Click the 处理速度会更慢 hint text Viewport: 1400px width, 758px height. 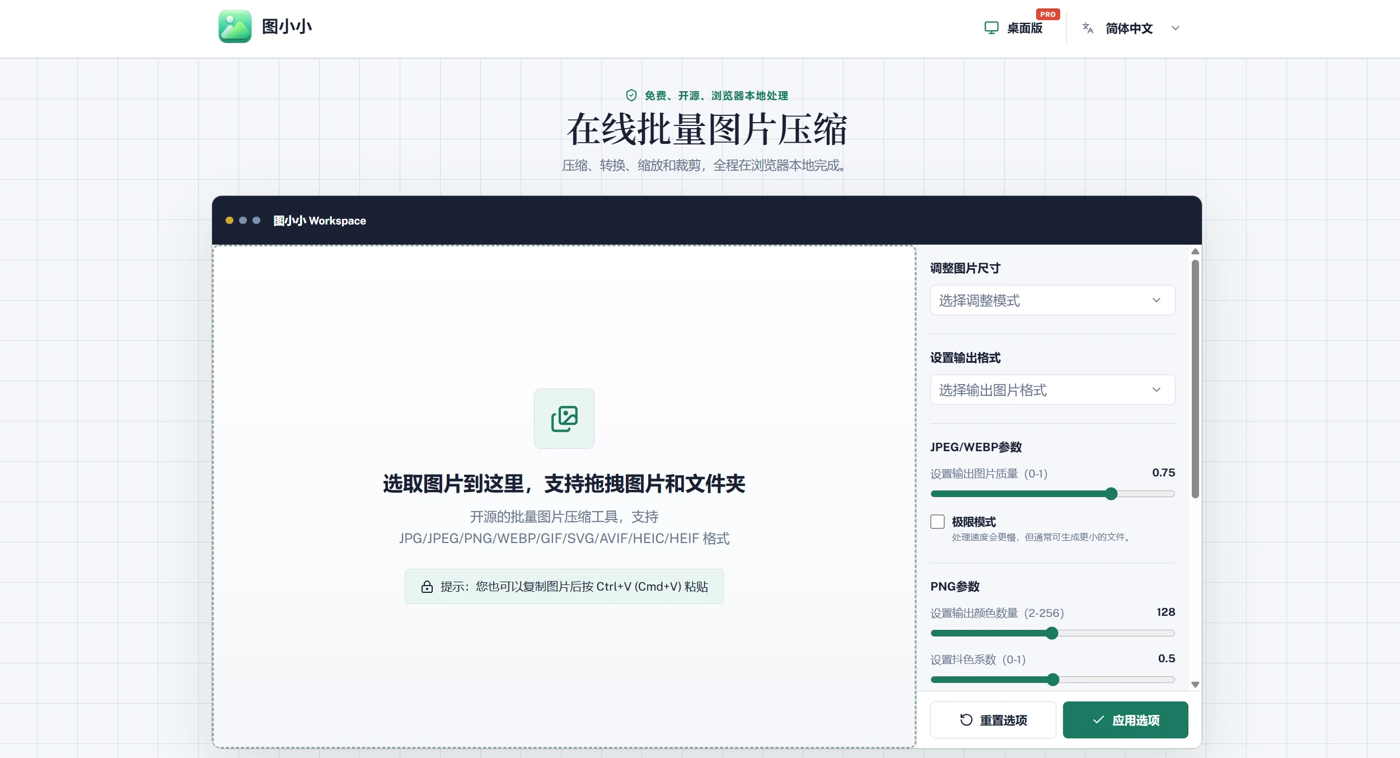pos(1041,537)
